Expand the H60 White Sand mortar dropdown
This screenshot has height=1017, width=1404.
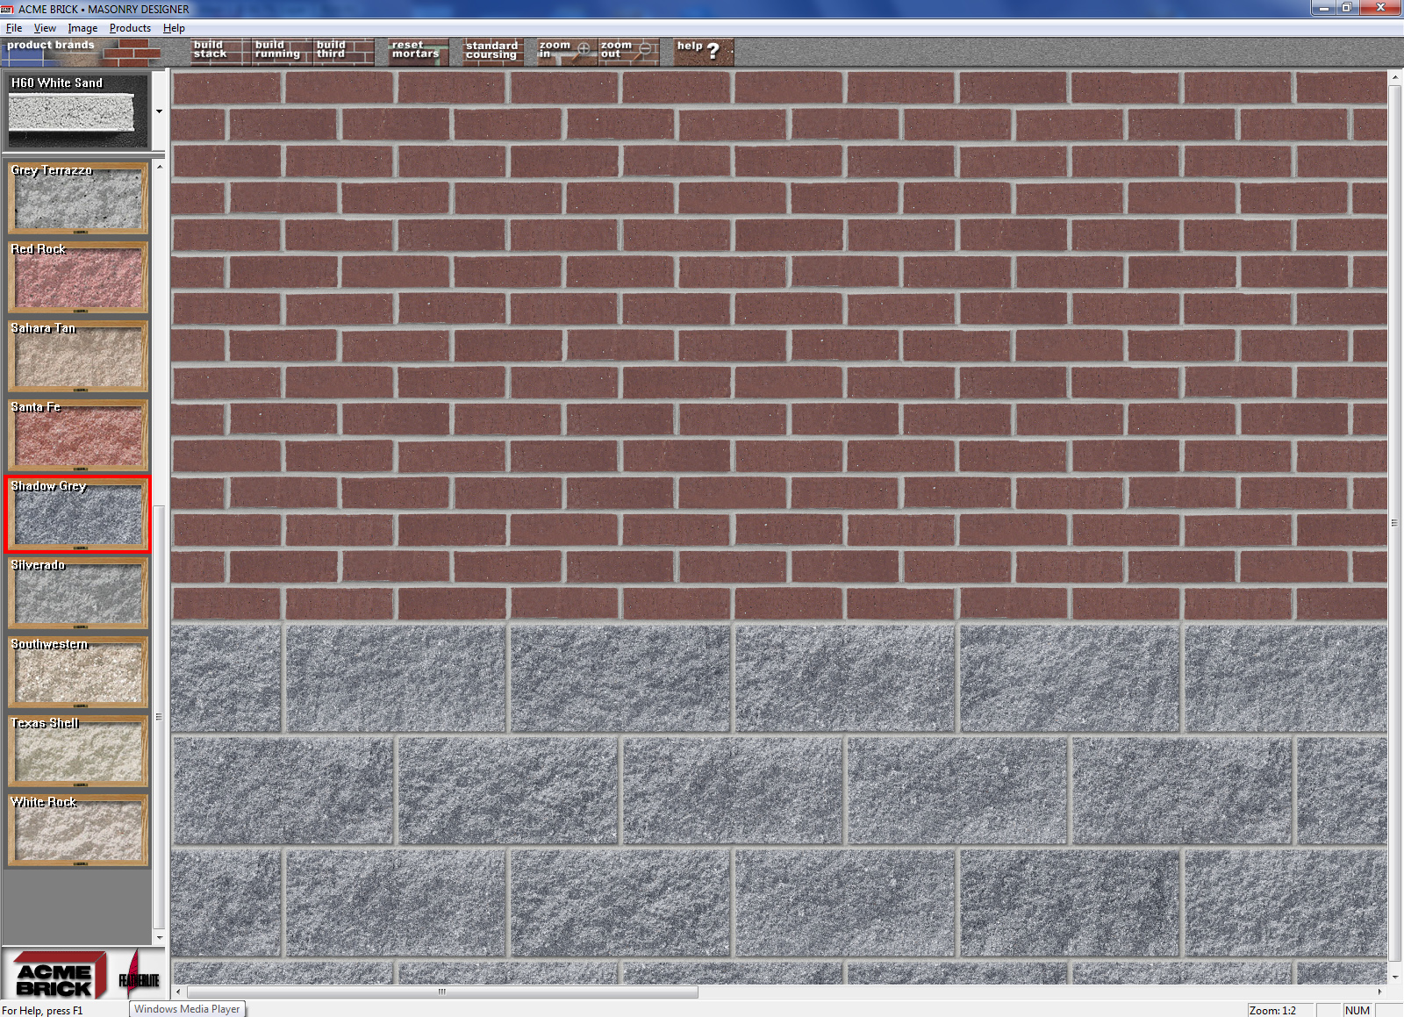[159, 111]
